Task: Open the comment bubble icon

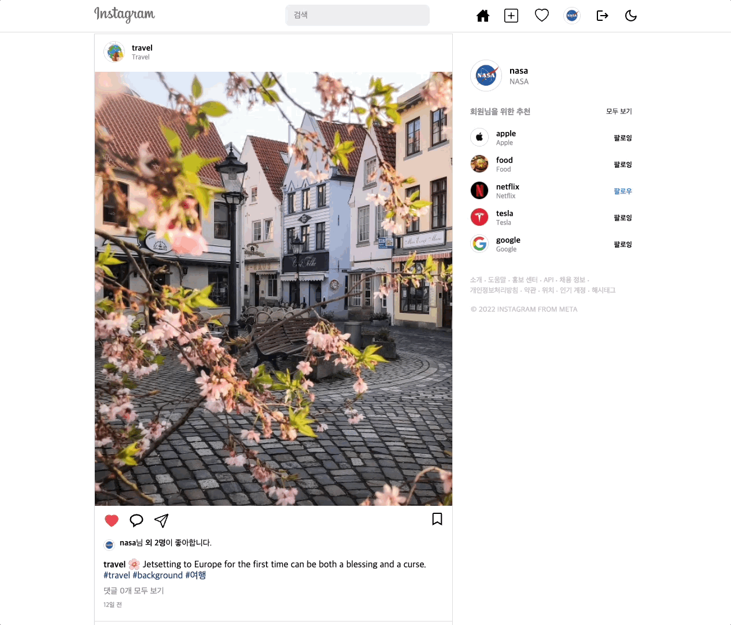Action: click(x=136, y=521)
